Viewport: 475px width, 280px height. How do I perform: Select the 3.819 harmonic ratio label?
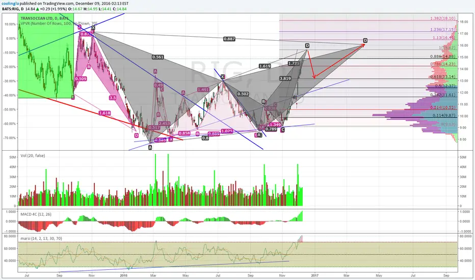pos(285,78)
